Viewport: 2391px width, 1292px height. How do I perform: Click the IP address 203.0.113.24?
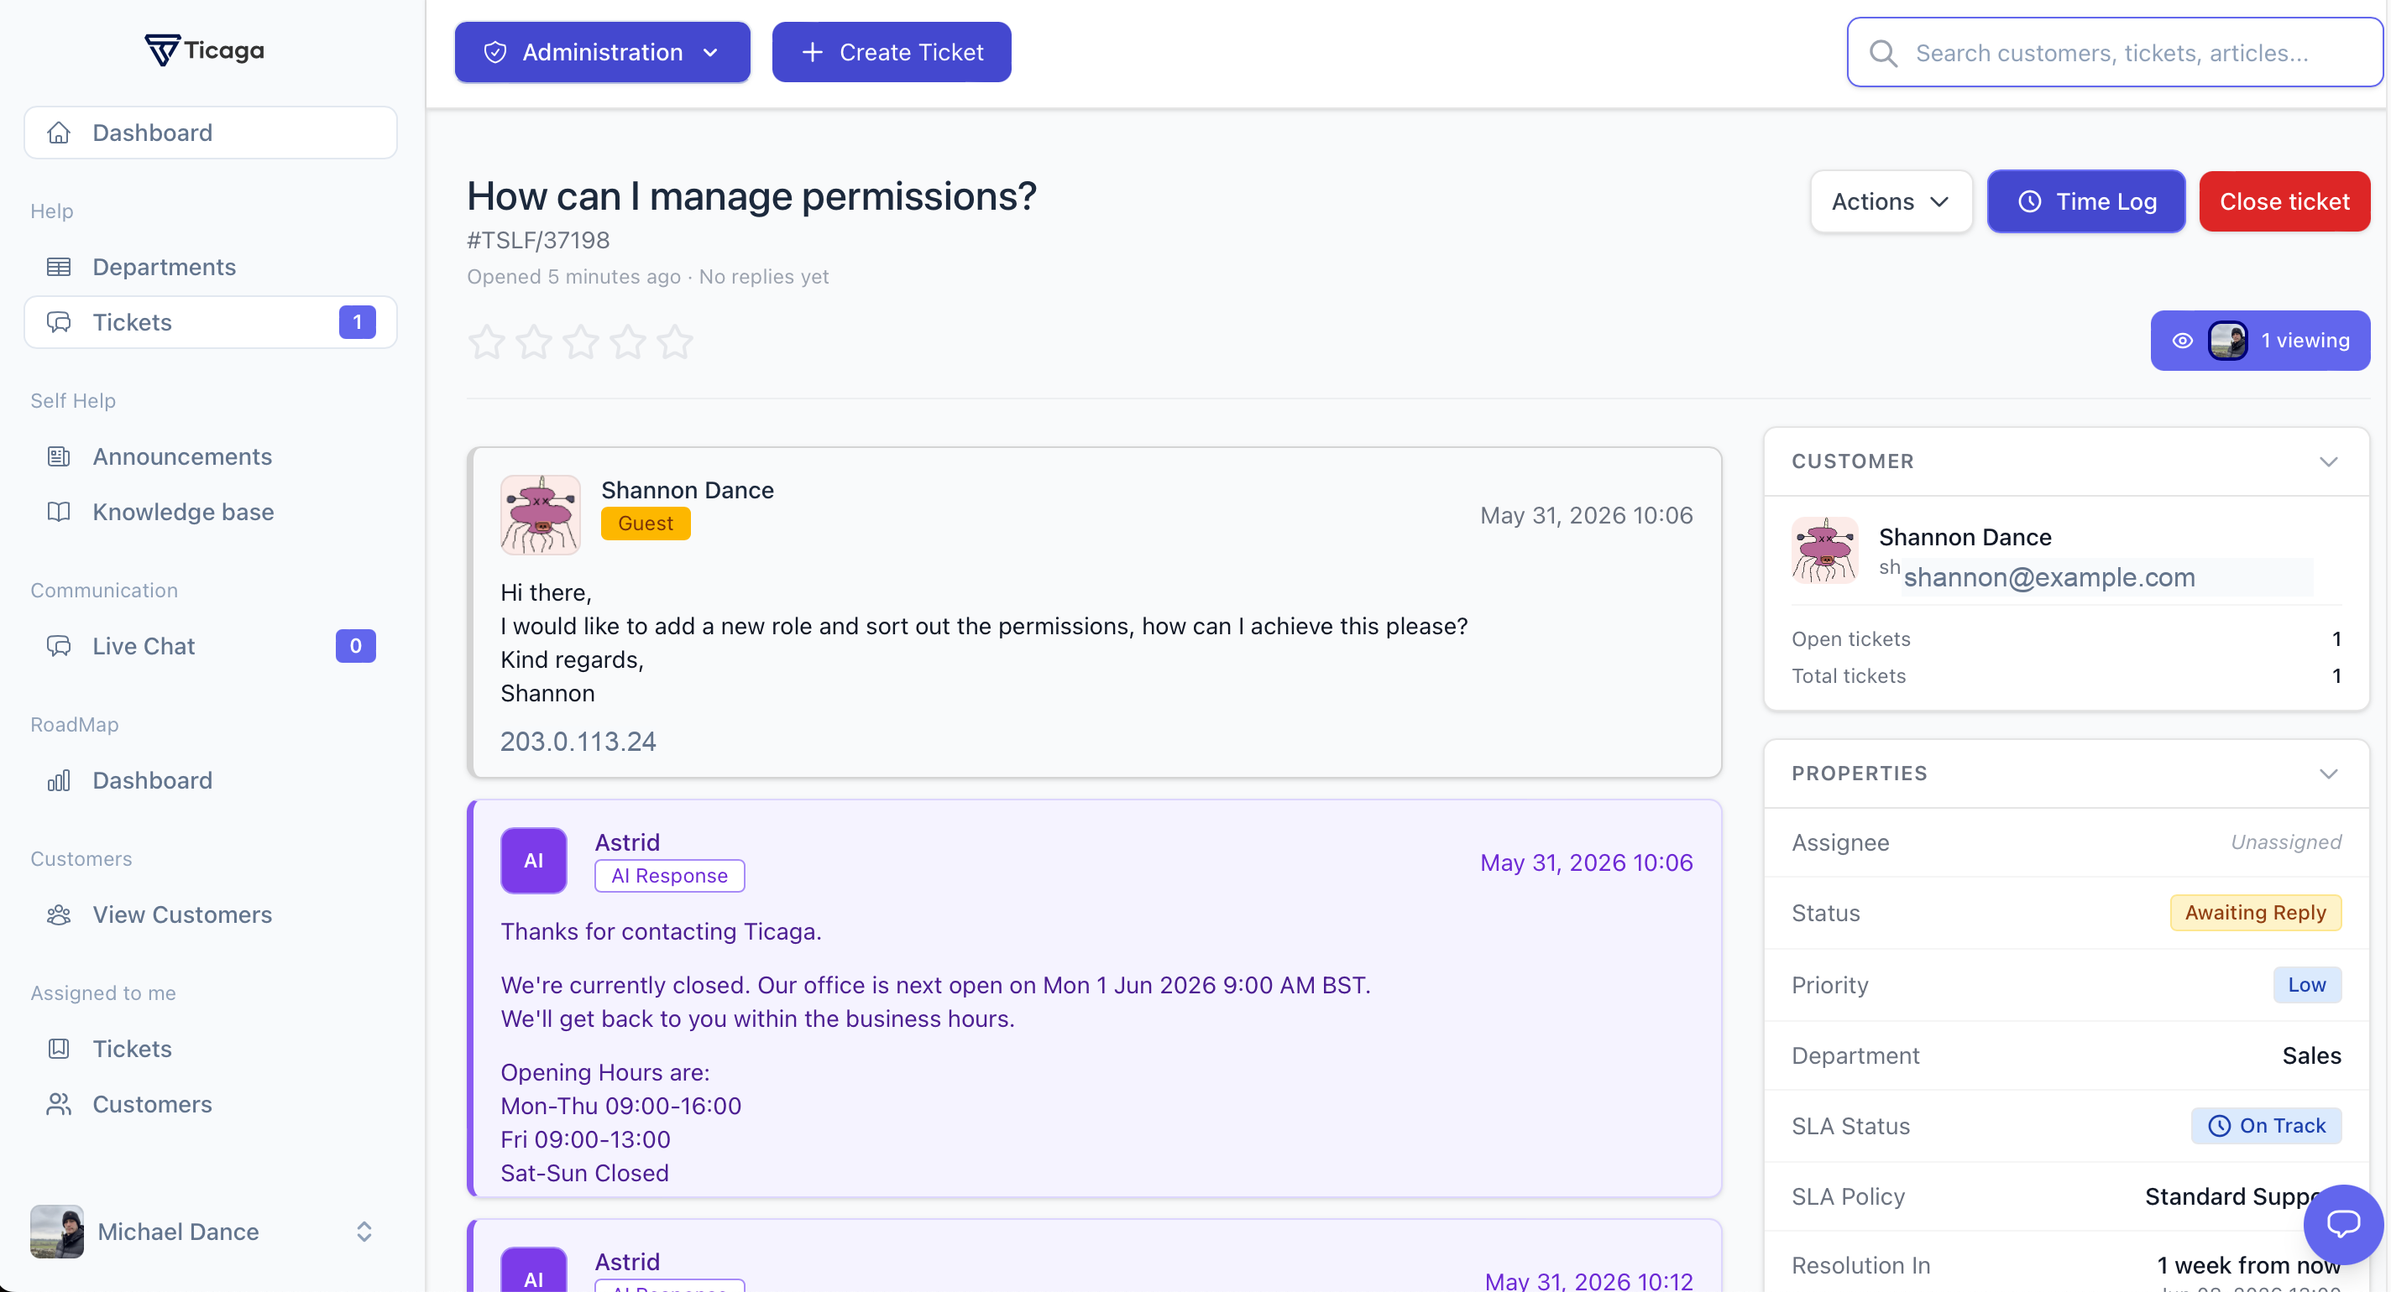[x=578, y=742]
